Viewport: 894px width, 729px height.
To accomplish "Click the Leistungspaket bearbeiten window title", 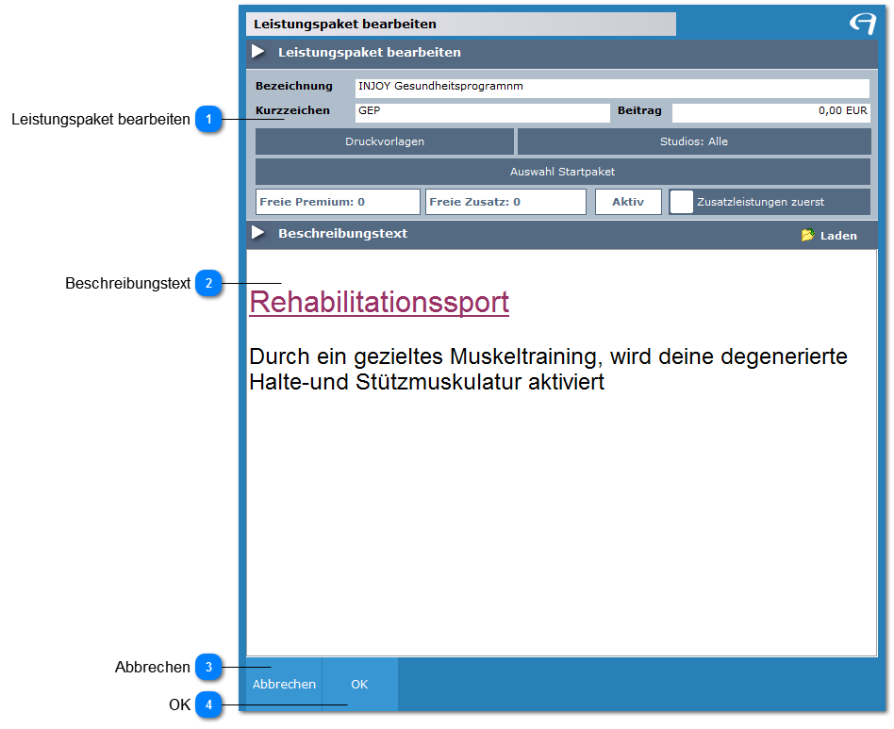I will (345, 24).
